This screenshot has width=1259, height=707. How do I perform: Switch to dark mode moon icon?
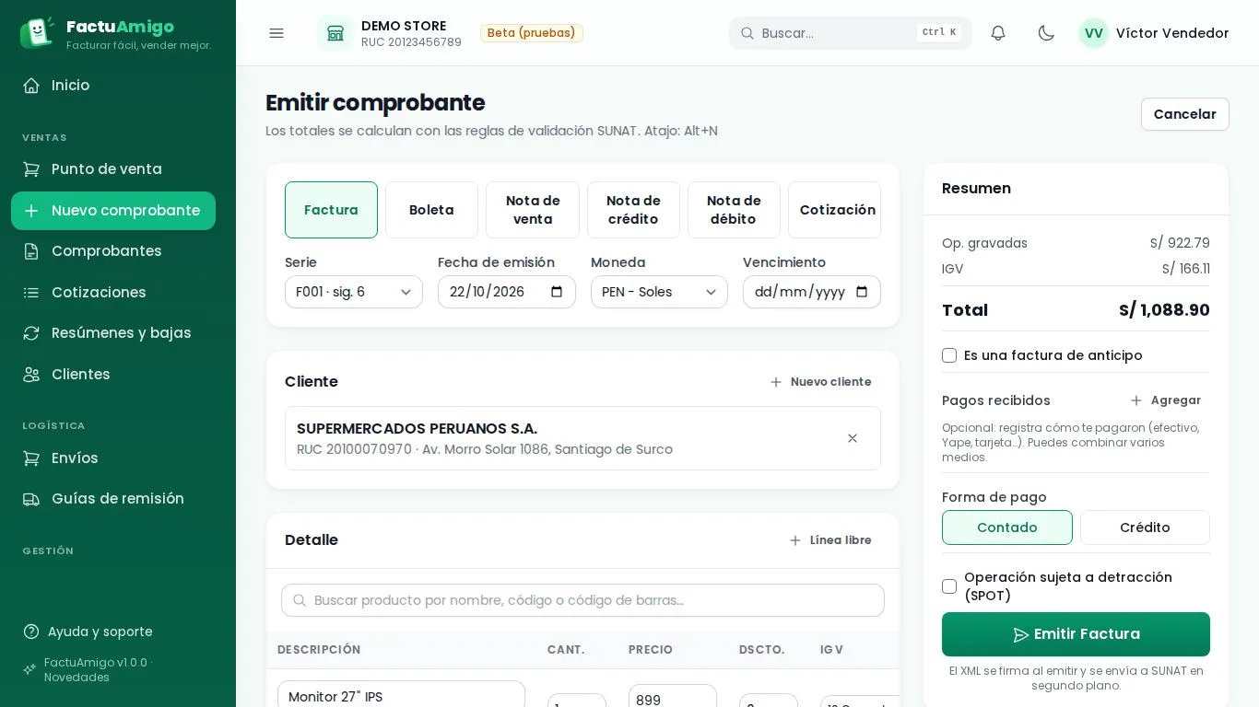[x=1046, y=33]
